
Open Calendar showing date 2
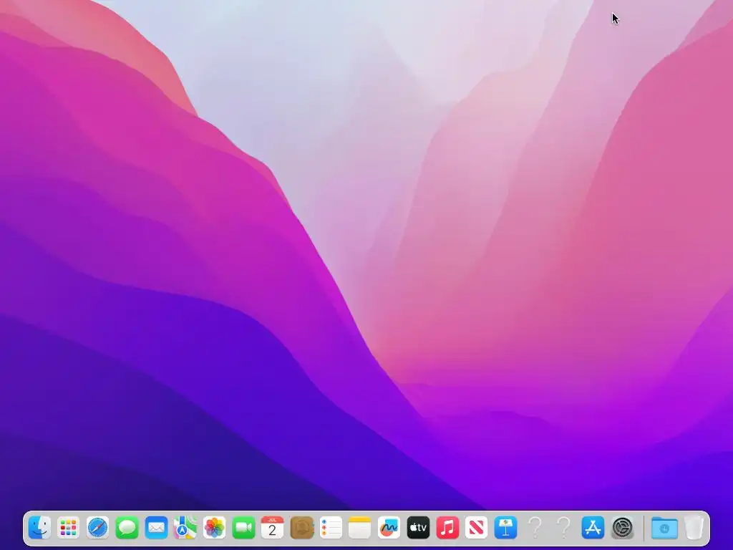click(x=273, y=528)
